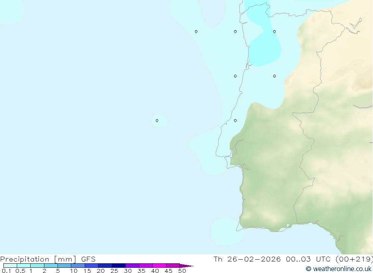Screen dimensions: 373x273
Task: Click the Precipitation [mm] GFS title
Action: coord(48,259)
